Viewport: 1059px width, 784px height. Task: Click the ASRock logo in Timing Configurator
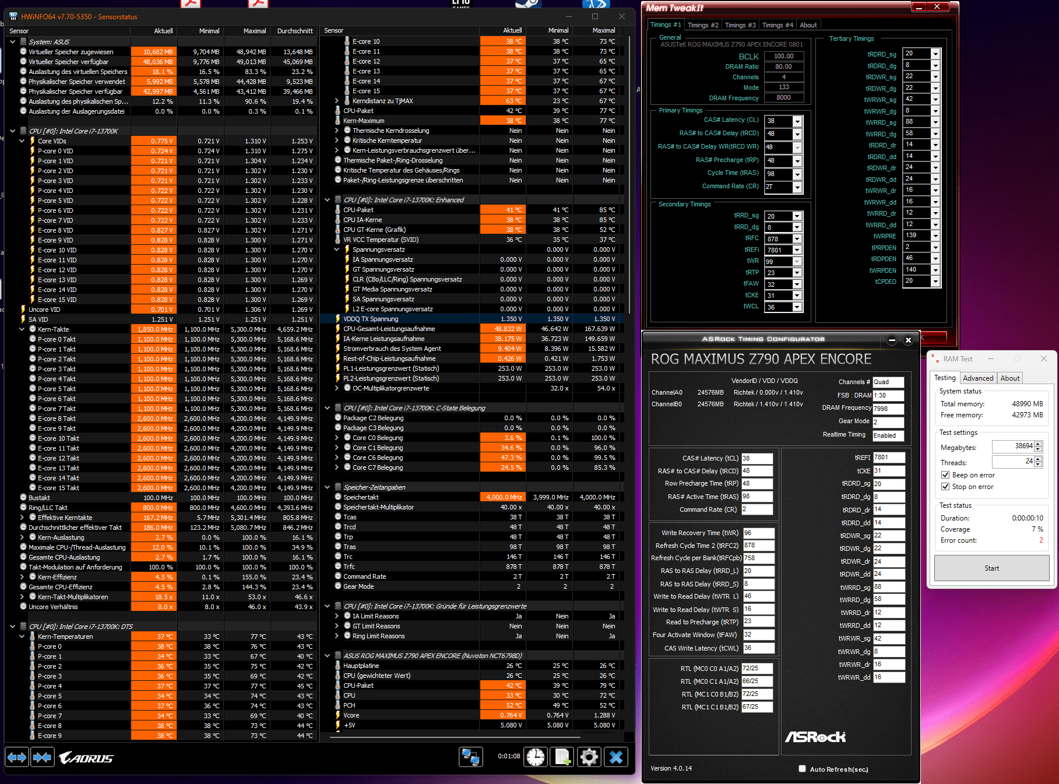tap(815, 737)
